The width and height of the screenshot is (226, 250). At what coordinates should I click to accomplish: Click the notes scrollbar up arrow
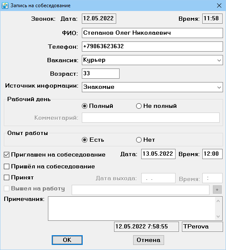(218, 201)
